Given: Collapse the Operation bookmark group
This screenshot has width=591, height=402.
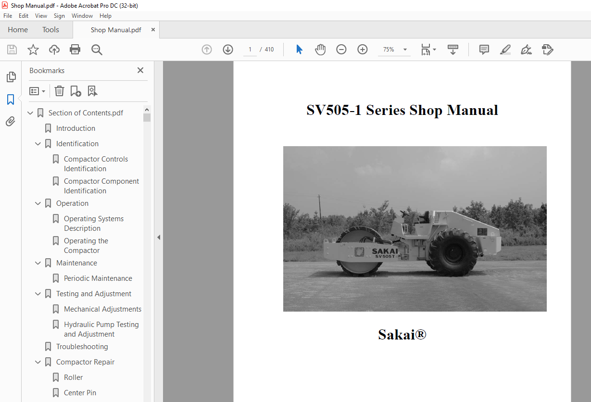Looking at the screenshot, I should tap(38, 203).
